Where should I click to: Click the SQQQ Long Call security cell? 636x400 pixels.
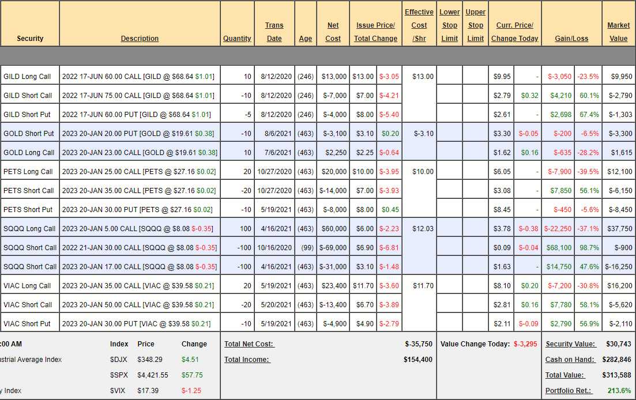29,229
